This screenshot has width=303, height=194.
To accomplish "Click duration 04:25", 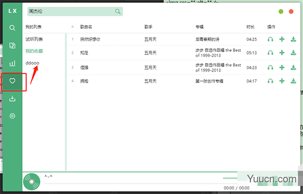I will point(251,39).
